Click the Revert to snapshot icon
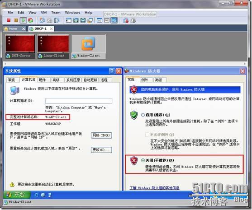The height and width of the screenshot is (210, 252). [x=49, y=20]
